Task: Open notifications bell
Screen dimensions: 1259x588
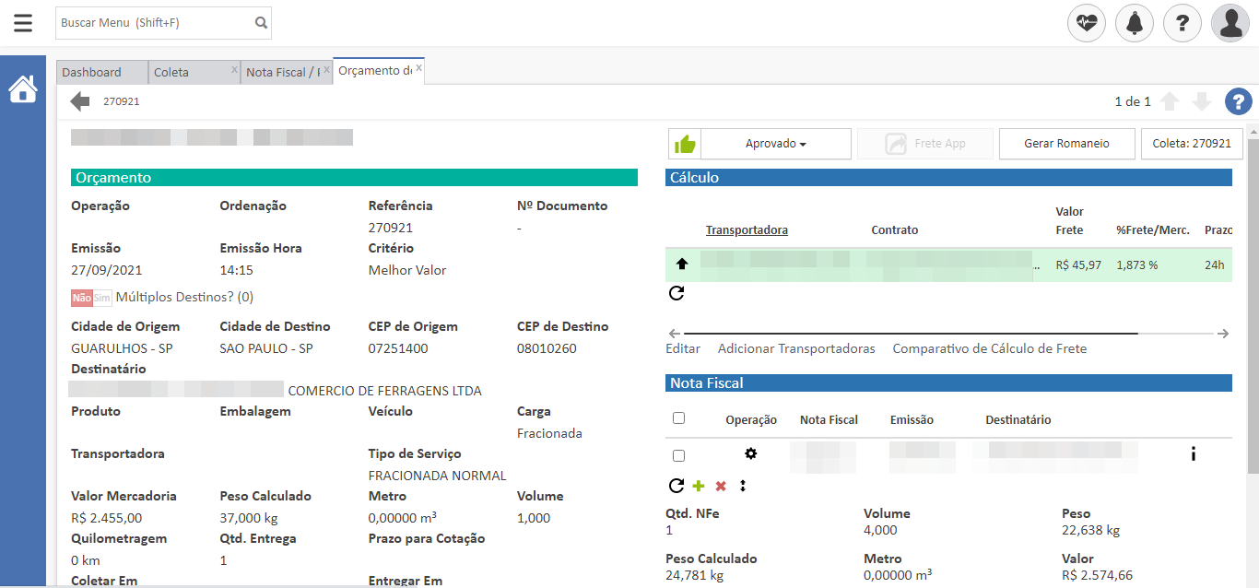Action: 1135,23
